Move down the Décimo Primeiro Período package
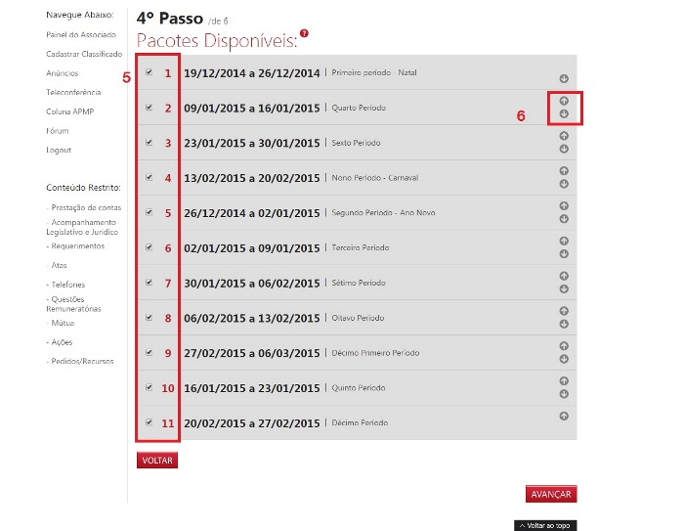The width and height of the screenshot is (684, 531). 564,359
